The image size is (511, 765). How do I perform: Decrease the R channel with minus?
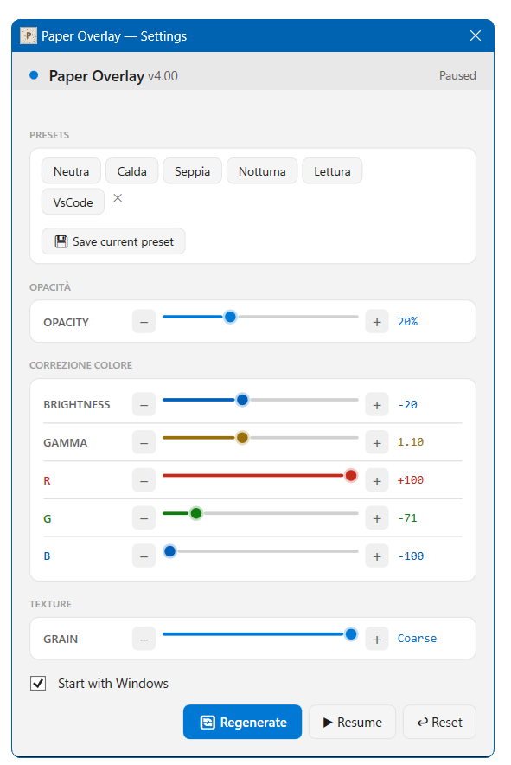(144, 480)
